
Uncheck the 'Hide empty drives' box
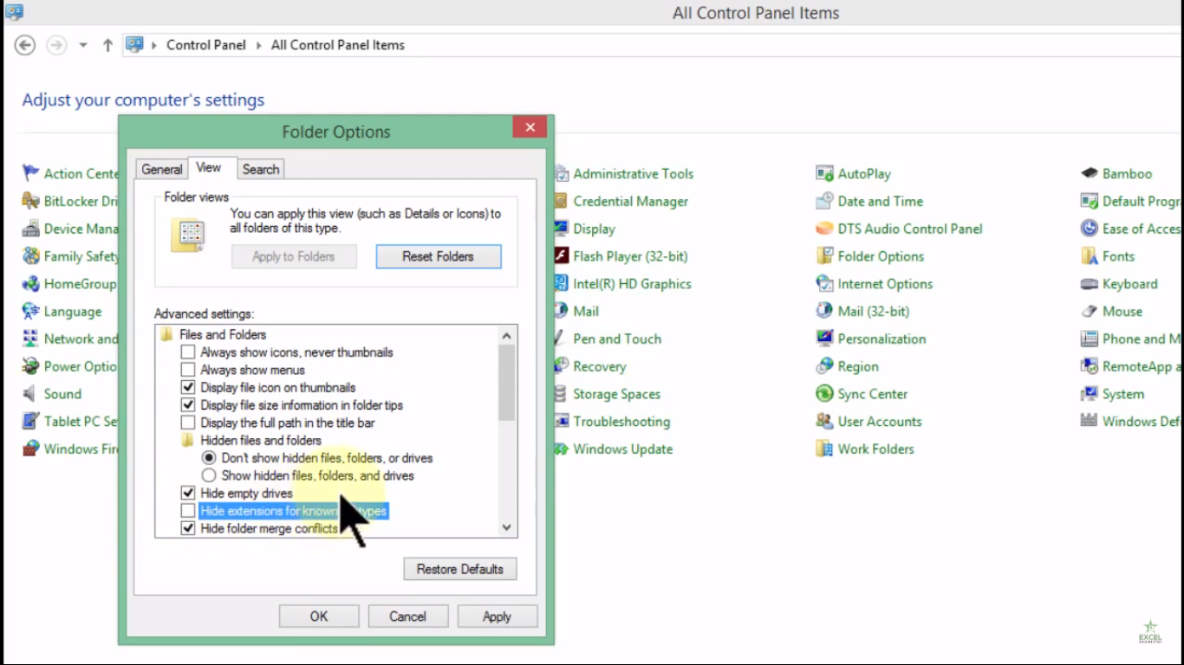188,494
